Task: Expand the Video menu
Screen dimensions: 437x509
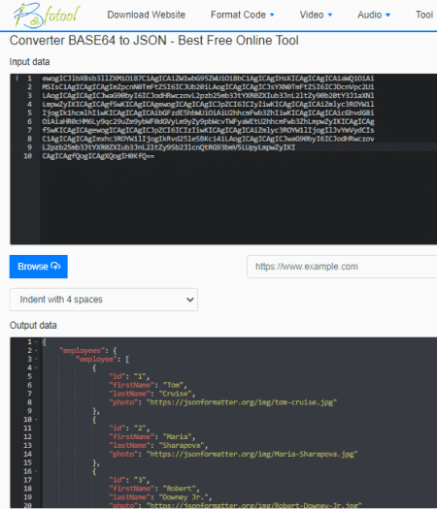Action: coord(316,15)
